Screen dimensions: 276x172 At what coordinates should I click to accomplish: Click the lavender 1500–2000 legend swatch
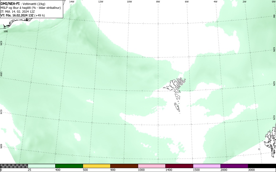pos(207,166)
